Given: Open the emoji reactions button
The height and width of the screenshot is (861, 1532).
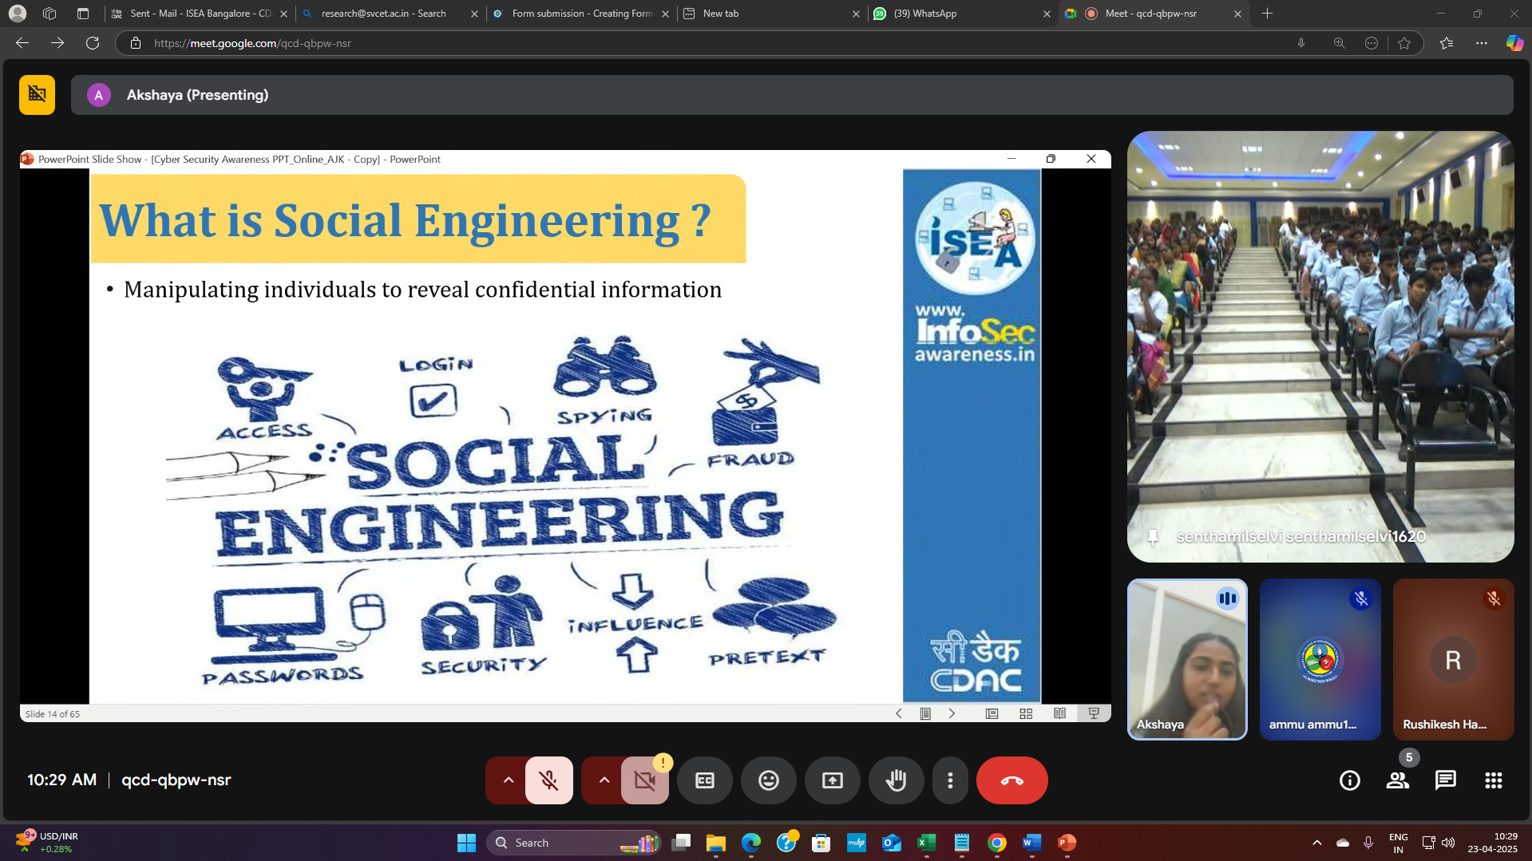Looking at the screenshot, I should 768,780.
